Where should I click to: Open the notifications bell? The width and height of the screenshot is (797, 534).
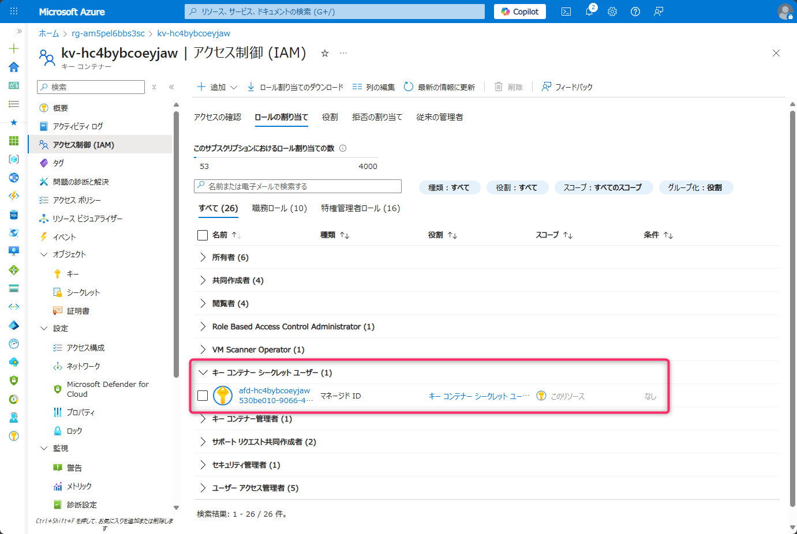pos(589,11)
